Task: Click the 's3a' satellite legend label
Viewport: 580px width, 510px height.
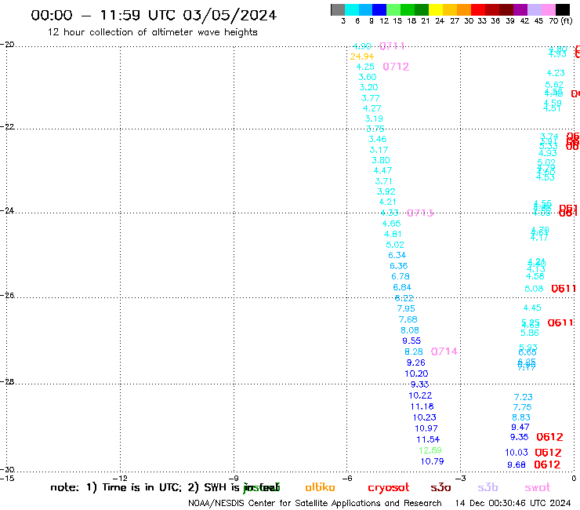Action: [440, 487]
